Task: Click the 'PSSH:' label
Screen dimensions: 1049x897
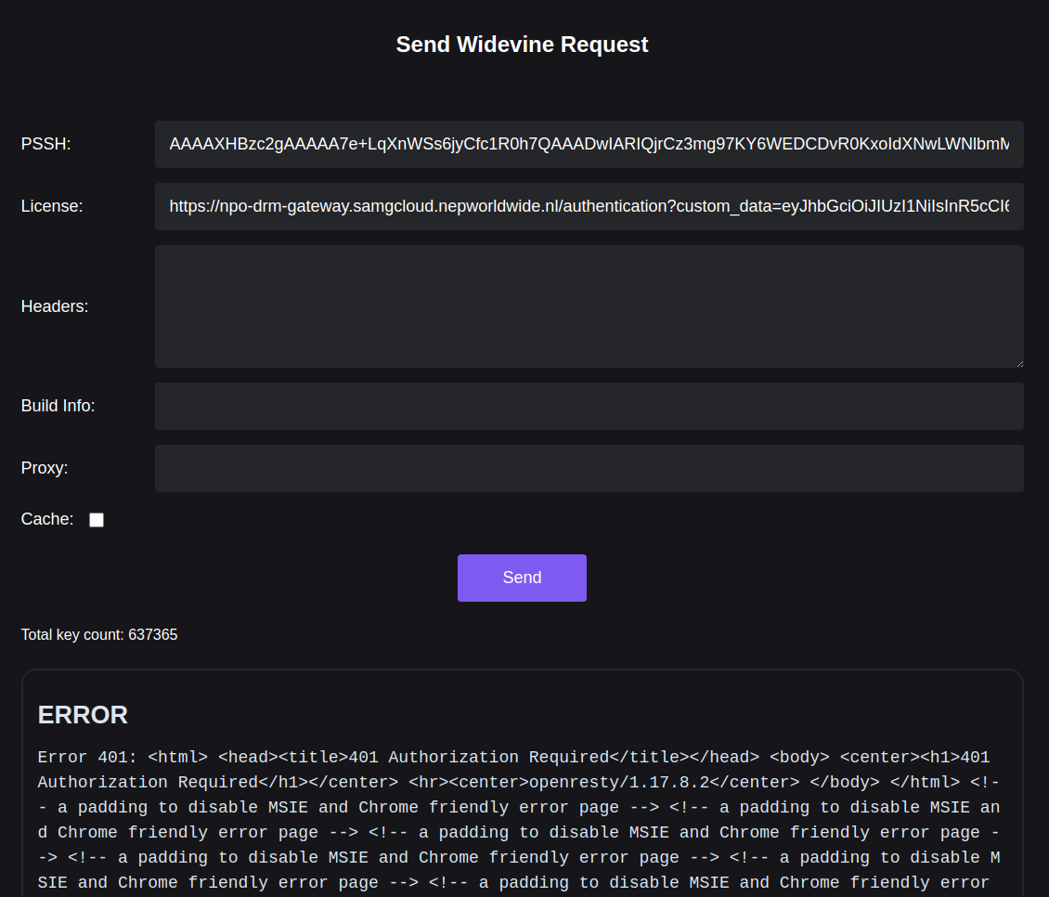Action: coord(45,144)
